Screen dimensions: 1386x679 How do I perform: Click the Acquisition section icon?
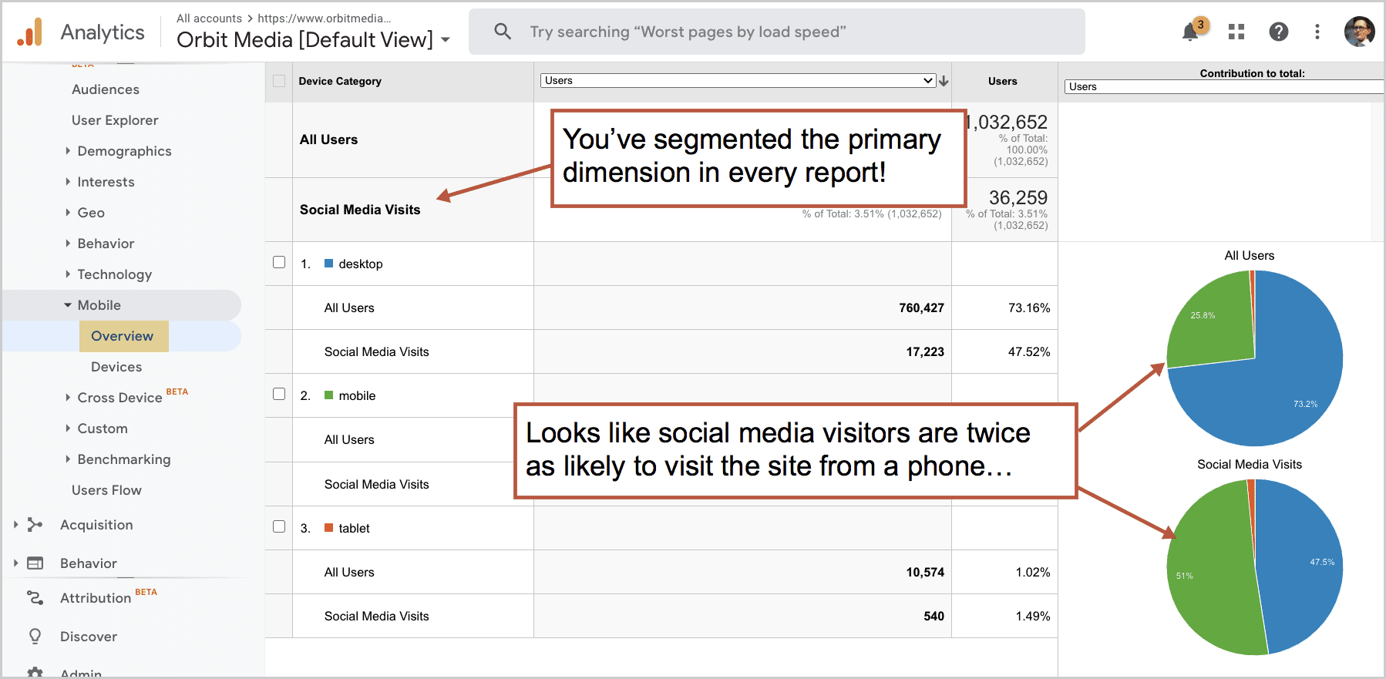[35, 525]
